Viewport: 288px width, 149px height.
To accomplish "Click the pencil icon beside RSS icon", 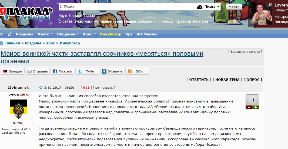I will [240, 22].
